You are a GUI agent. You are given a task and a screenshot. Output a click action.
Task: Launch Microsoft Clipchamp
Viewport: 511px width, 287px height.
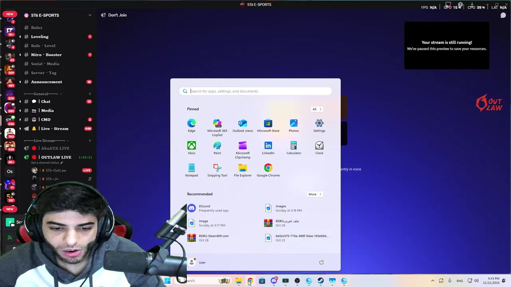(x=243, y=150)
